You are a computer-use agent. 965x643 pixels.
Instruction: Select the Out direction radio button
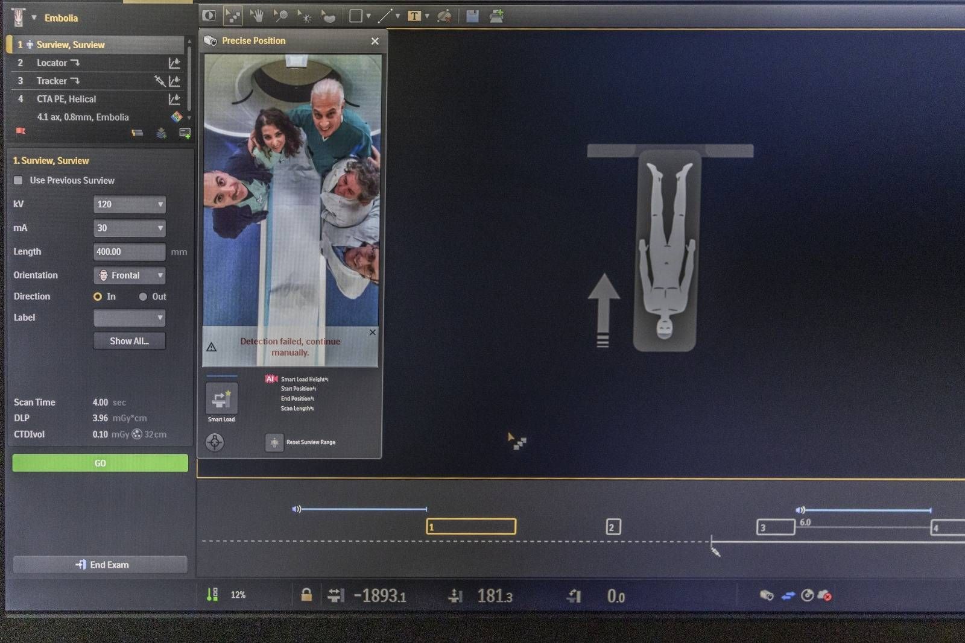click(143, 296)
